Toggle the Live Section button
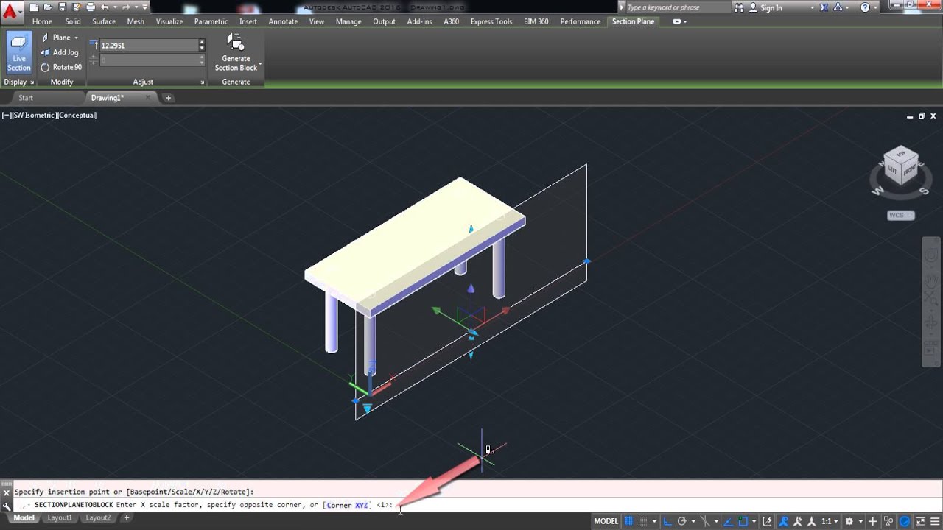 pos(19,52)
